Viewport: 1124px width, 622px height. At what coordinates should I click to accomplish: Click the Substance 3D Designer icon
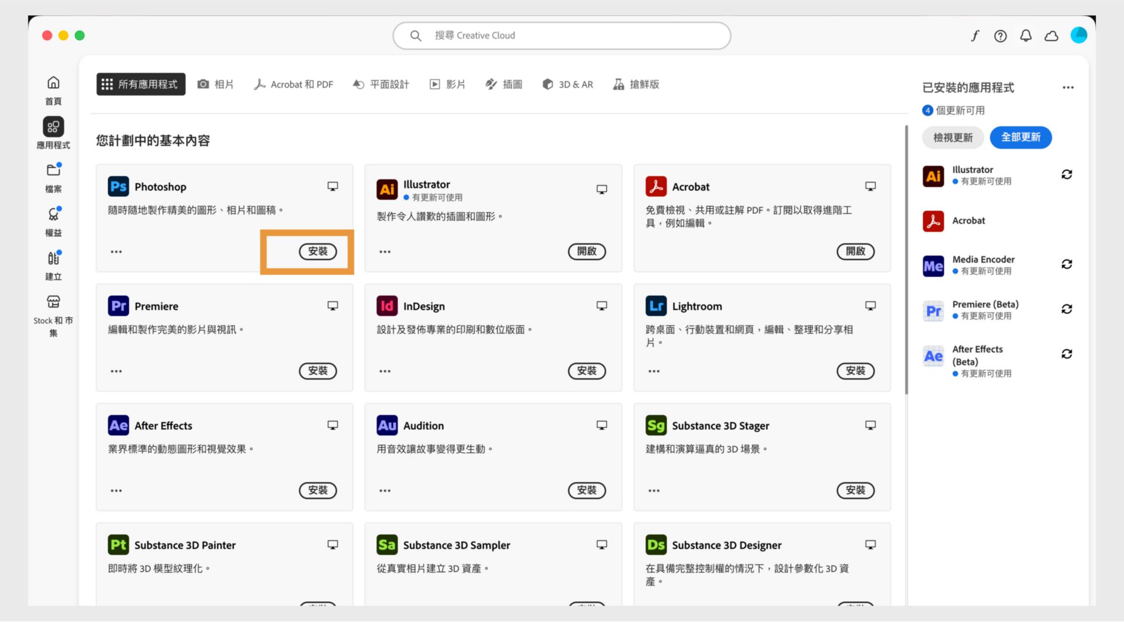(x=656, y=545)
